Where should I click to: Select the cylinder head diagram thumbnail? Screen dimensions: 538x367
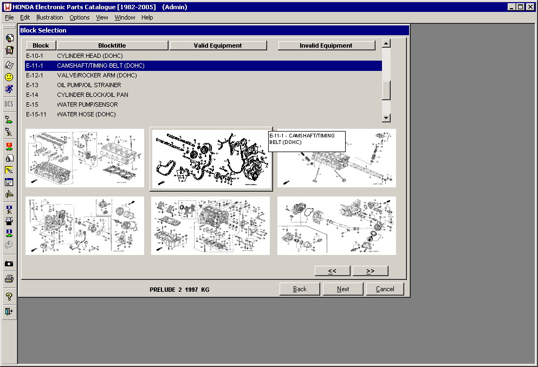[x=85, y=158]
